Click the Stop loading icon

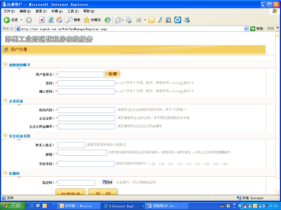coord(42,20)
